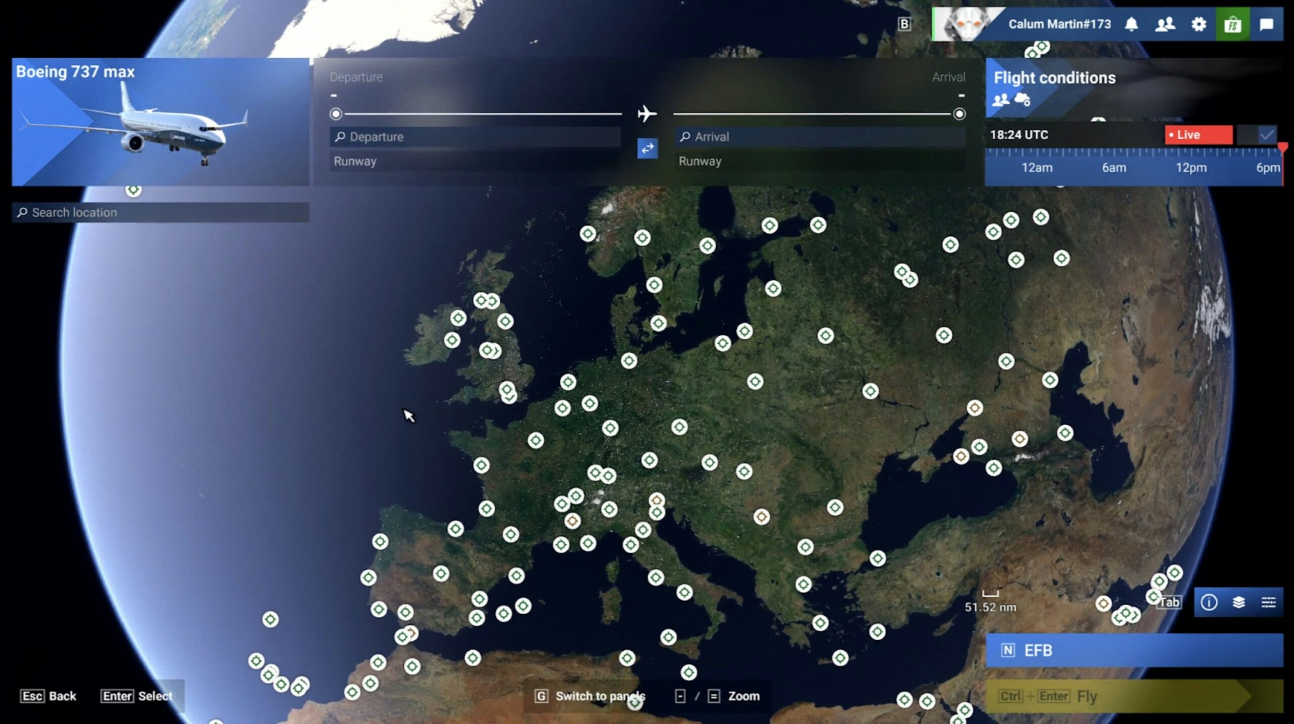Open the settings gear icon

(x=1198, y=24)
